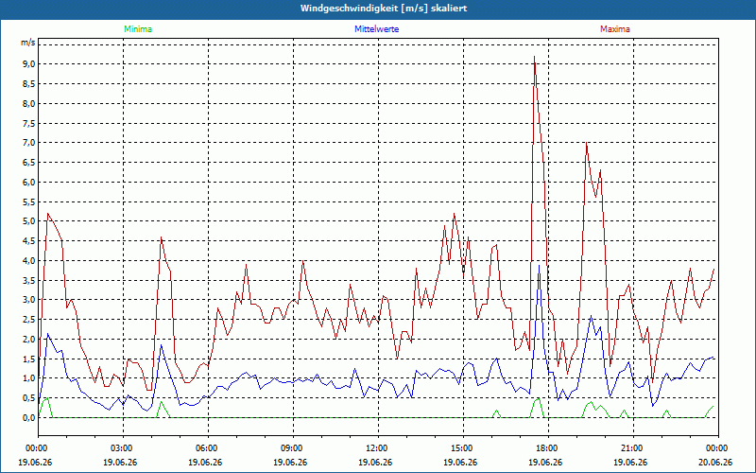Click the 'm/s' unit label on y-axis

coord(28,43)
